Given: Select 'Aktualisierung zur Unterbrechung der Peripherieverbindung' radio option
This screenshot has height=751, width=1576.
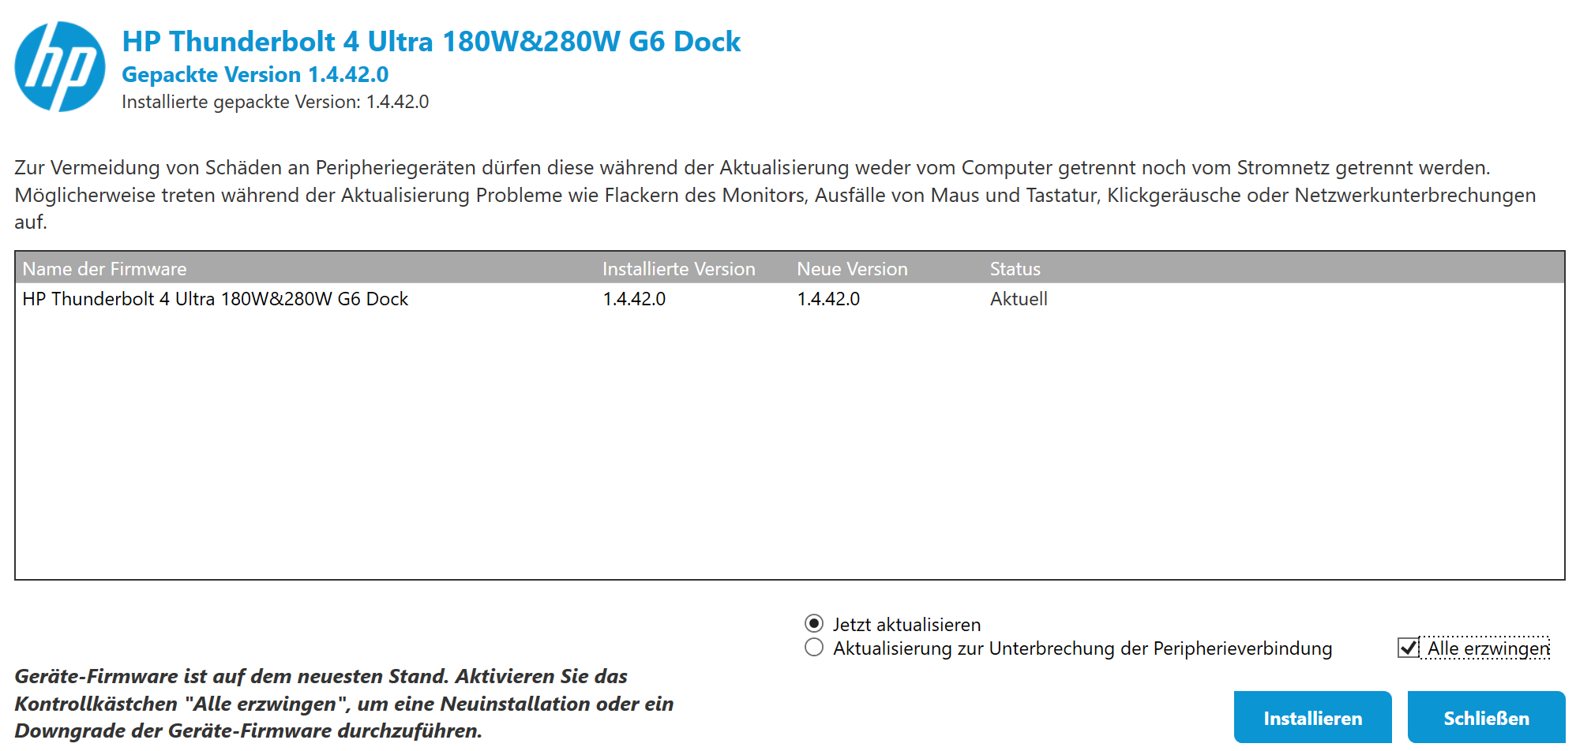Looking at the screenshot, I should point(814,648).
